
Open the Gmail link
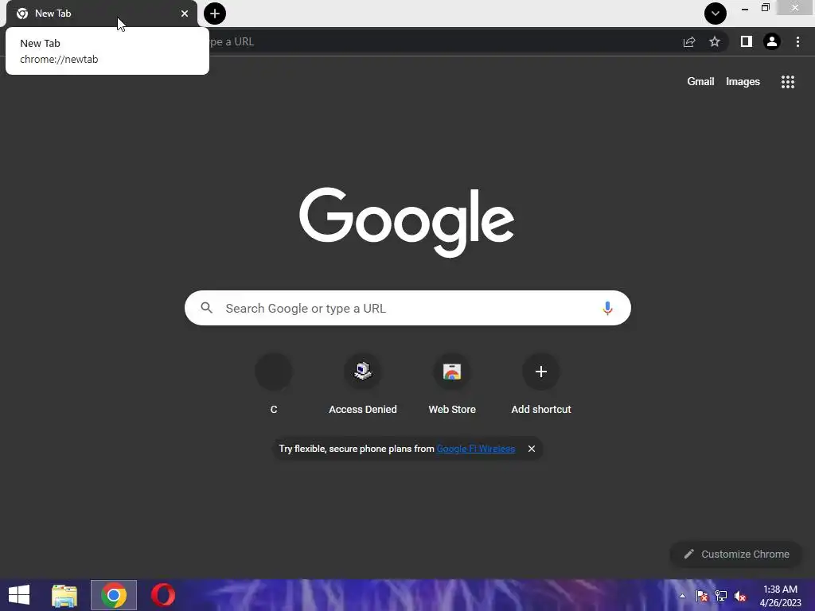[x=700, y=82]
